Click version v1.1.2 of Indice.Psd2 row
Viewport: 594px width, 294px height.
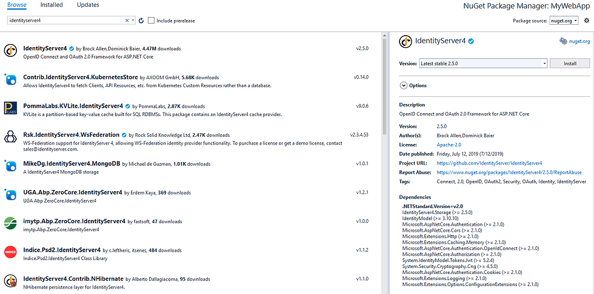coord(362,250)
